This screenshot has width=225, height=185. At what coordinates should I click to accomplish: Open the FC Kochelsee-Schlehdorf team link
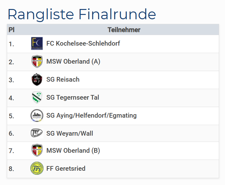(x=83, y=43)
